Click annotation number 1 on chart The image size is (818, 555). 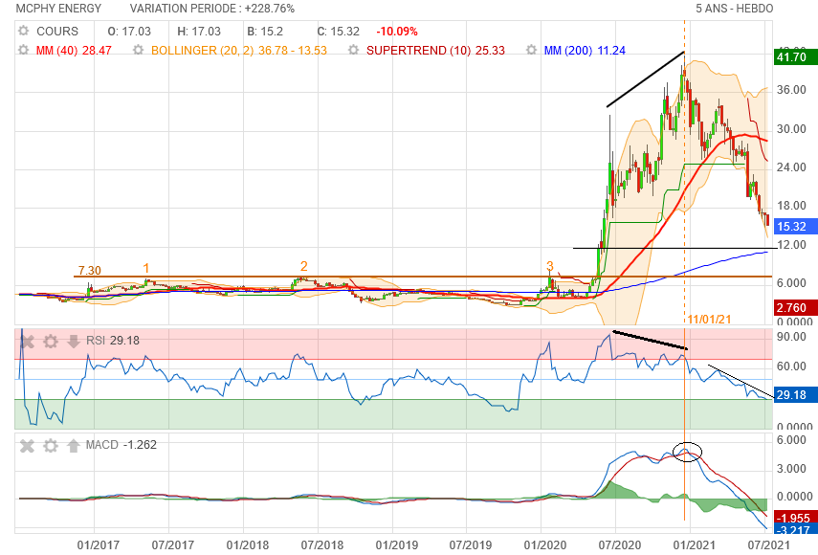[146, 268]
